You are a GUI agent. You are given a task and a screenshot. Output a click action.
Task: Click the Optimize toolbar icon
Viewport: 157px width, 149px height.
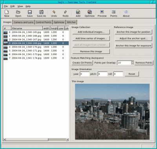(89, 13)
